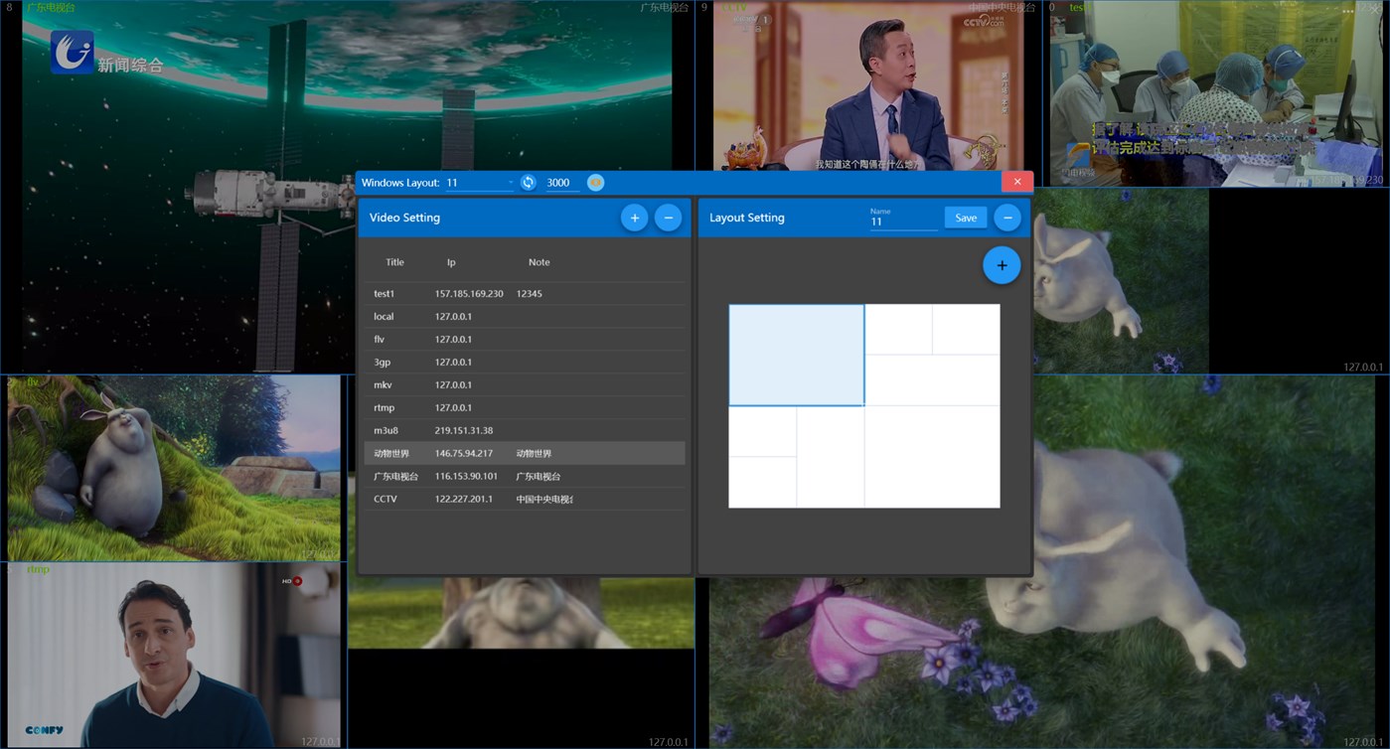1390x749 pixels.
Task: Click the Note column header
Action: (540, 262)
